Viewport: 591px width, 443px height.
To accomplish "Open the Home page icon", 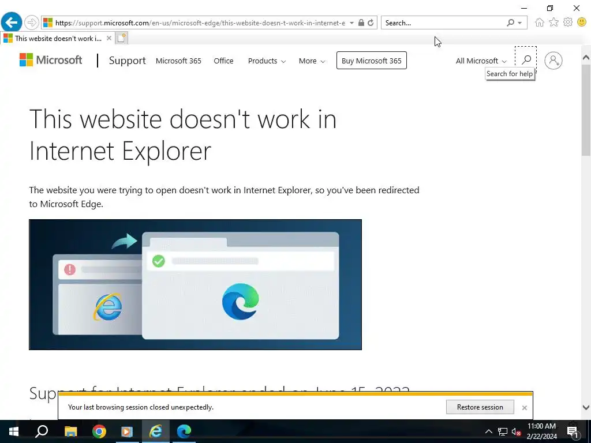I will pos(540,22).
